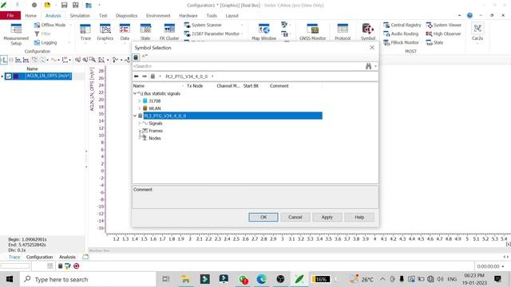Open the FBlock Monitor
Viewport: 511px width, 287px height.
(401, 42)
